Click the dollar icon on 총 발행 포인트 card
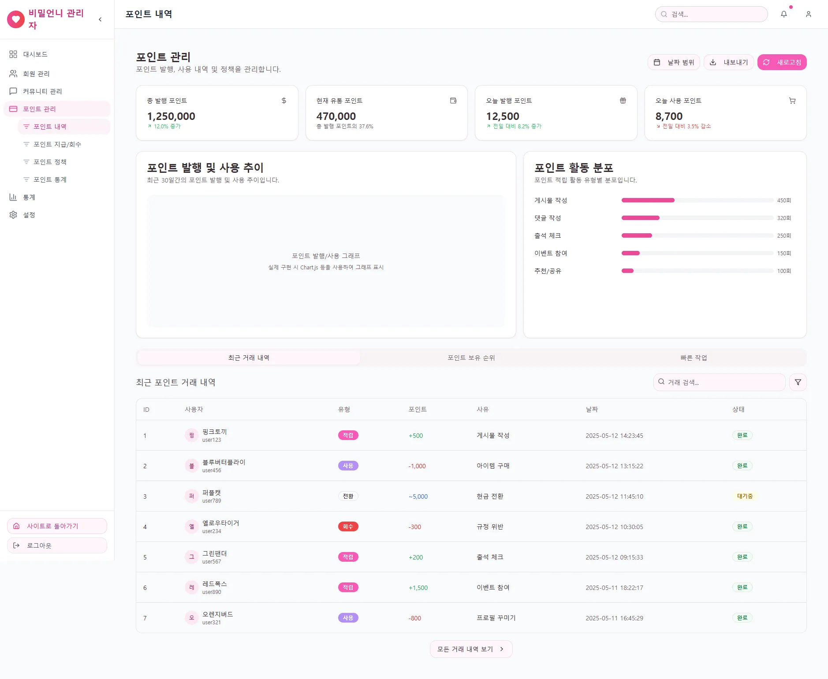 [x=284, y=101]
